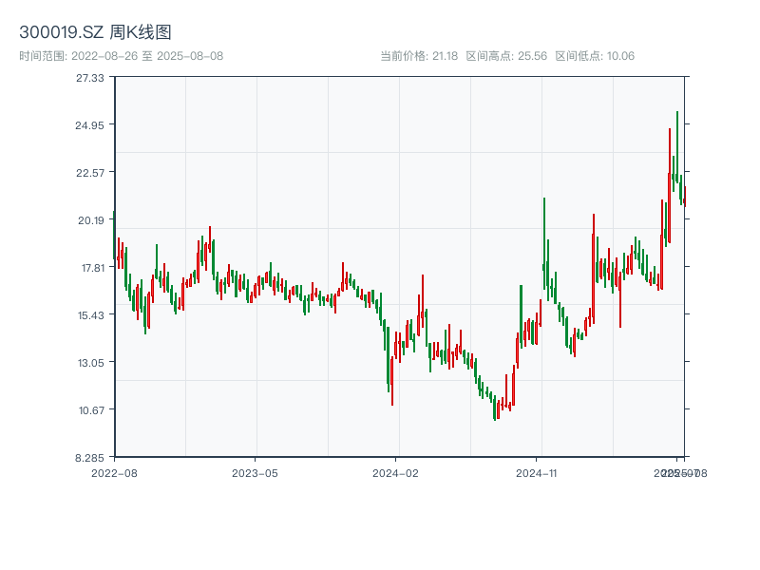
Task: Click the y-axis label 17.81
Action: [92, 268]
